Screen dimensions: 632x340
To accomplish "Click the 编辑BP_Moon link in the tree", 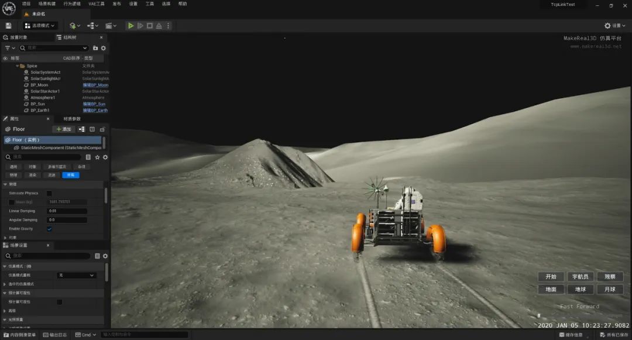I will pos(95,85).
